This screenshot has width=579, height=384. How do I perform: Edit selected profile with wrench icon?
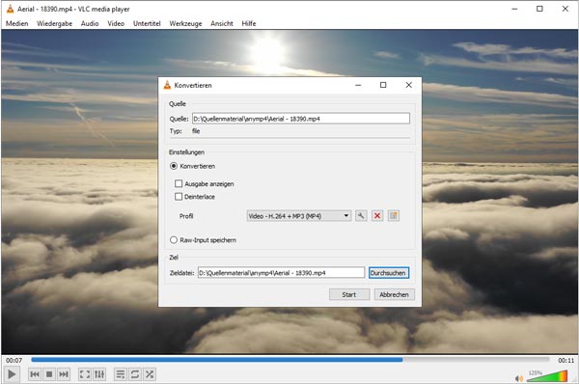coord(361,215)
